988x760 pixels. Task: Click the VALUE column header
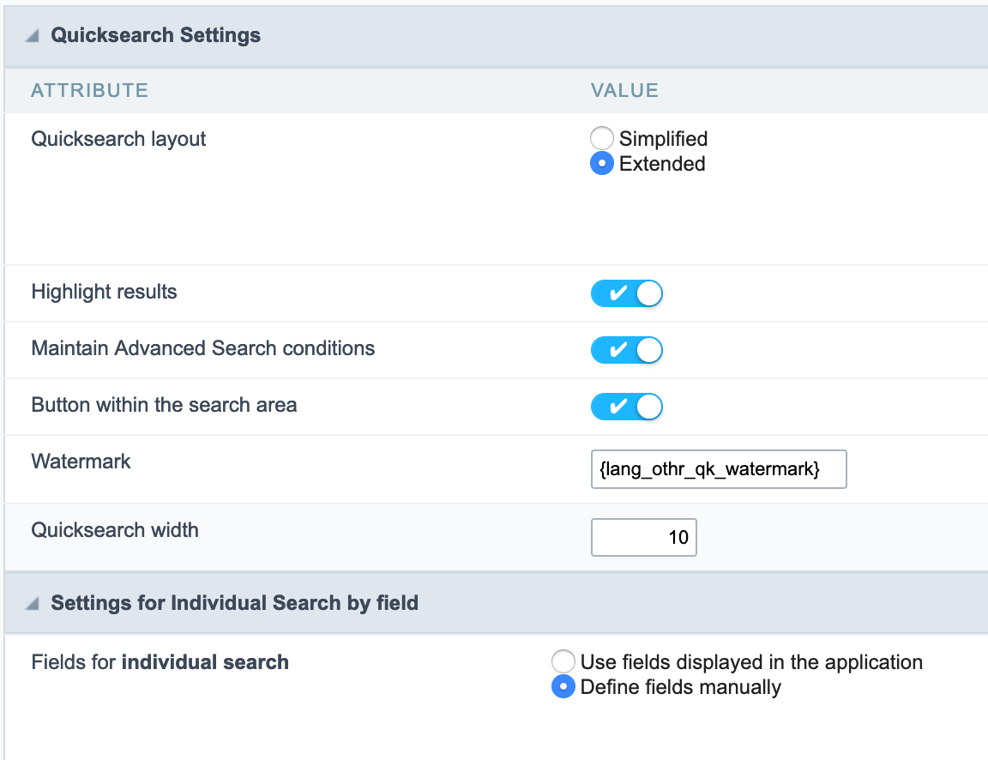point(624,90)
